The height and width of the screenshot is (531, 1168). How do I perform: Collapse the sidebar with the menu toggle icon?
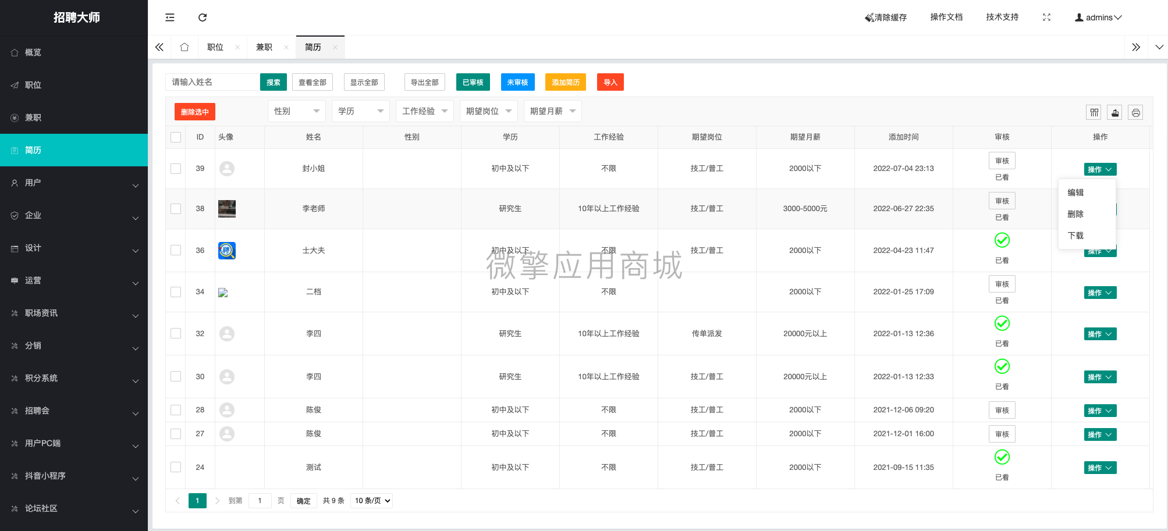169,17
